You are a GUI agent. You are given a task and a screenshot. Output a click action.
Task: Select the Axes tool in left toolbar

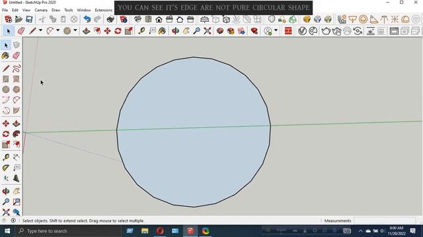6,178
